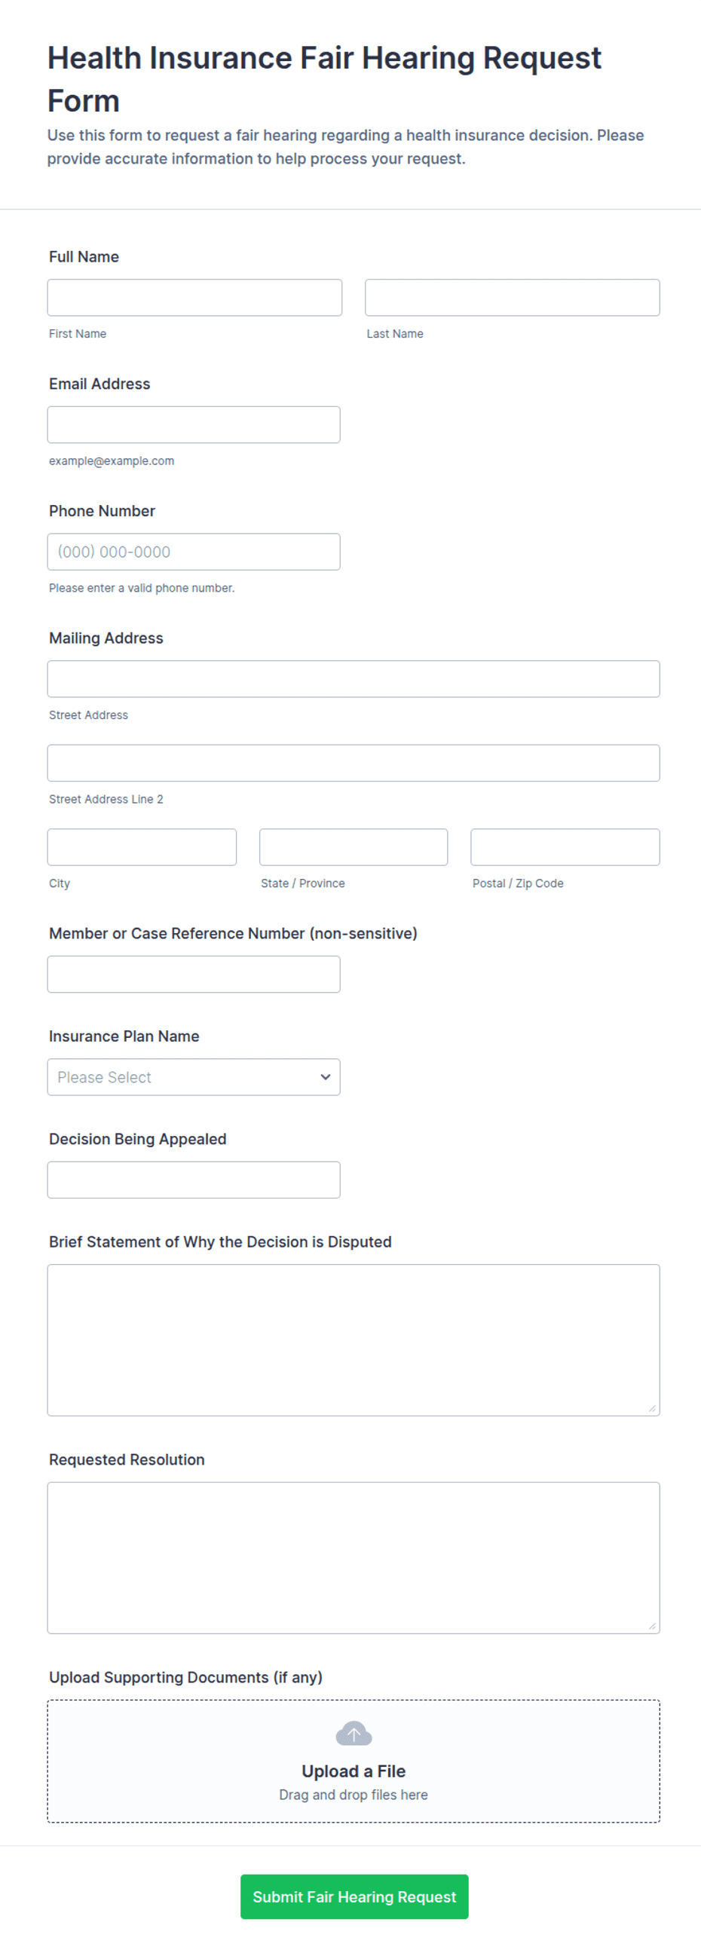Focus the Last Name text box
The image size is (701, 1956).
(x=512, y=297)
